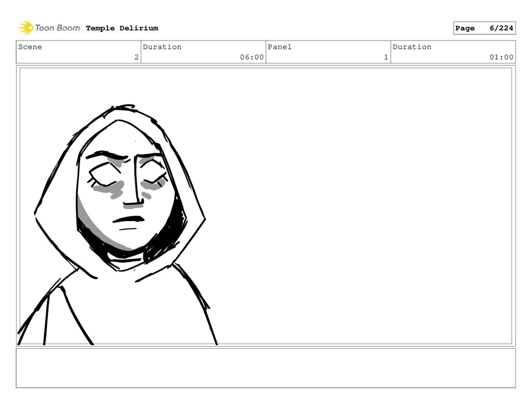
Task: Click the hooded character storyboard drawing
Action: (118, 225)
